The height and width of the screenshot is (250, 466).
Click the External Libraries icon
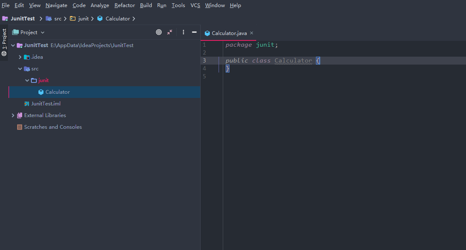pos(20,115)
